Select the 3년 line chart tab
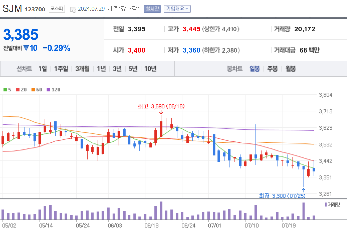This screenshot has width=347, height=228. (117, 69)
